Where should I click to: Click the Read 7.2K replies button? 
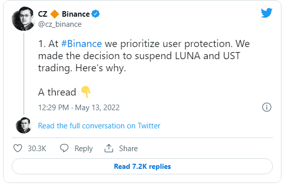[142, 166]
